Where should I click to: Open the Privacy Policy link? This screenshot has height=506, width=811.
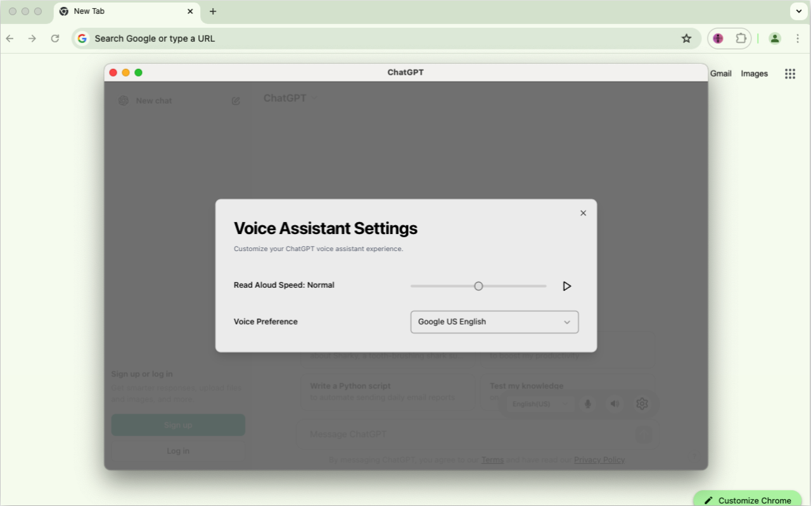coord(599,460)
